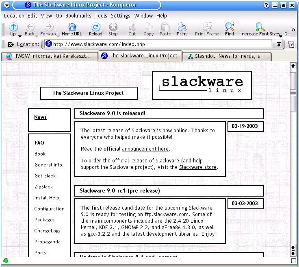Go up with the Up arrow icon
Screen dimensions: 299x267
point(13,27)
